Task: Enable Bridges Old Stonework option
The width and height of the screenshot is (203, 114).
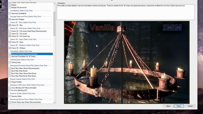Action: [x=10, y=8]
